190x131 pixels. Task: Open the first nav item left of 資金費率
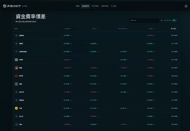pos(78,6)
